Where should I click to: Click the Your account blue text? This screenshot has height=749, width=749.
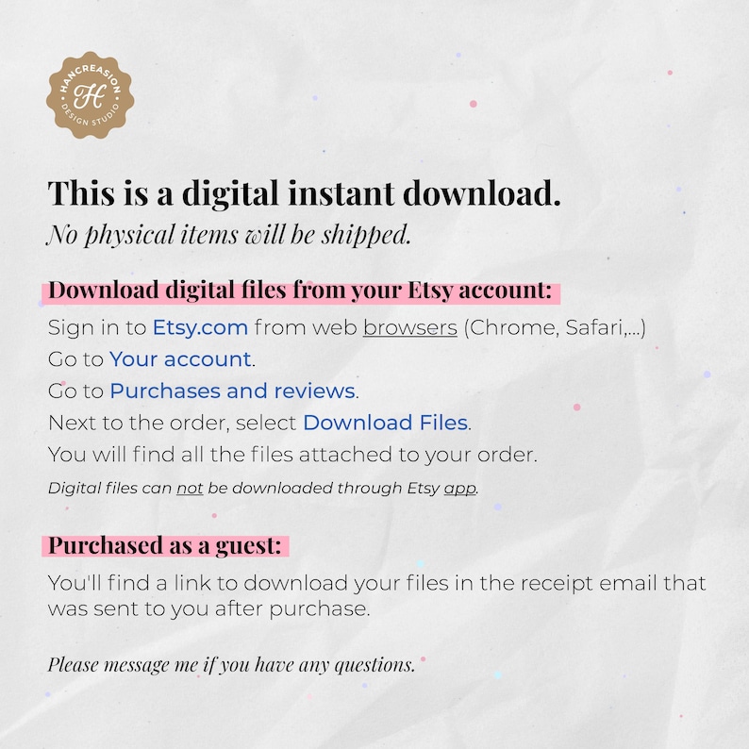(x=180, y=359)
